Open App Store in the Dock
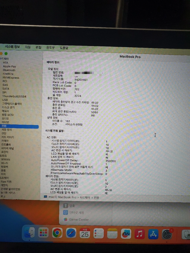The width and height of the screenshot is (190, 253). click(x=153, y=234)
